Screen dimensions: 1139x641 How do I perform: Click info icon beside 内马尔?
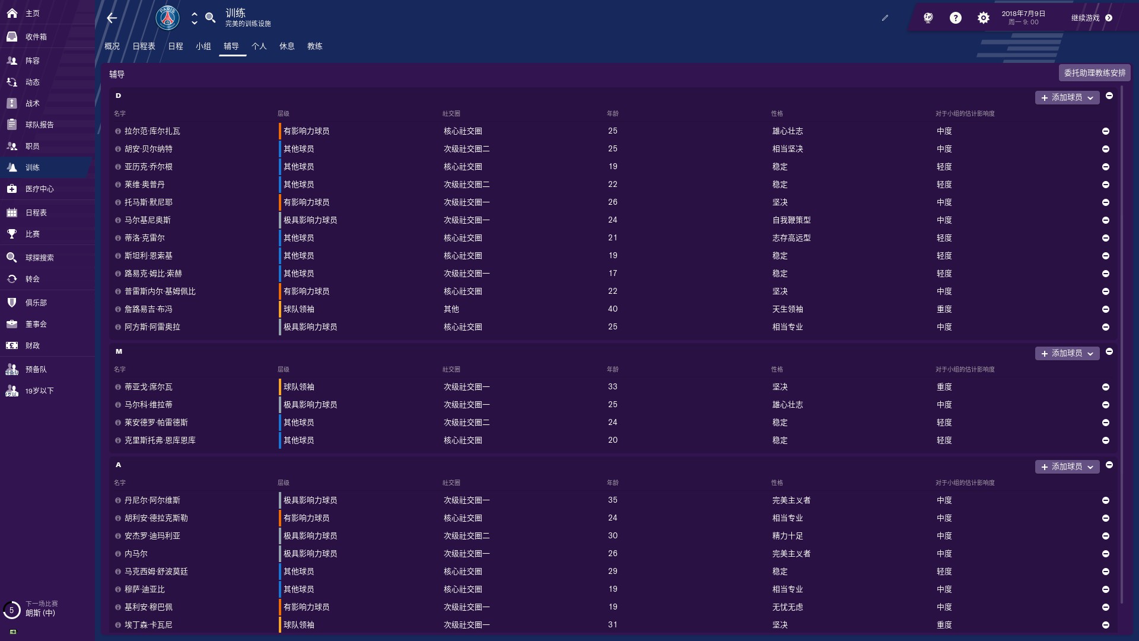click(x=118, y=554)
